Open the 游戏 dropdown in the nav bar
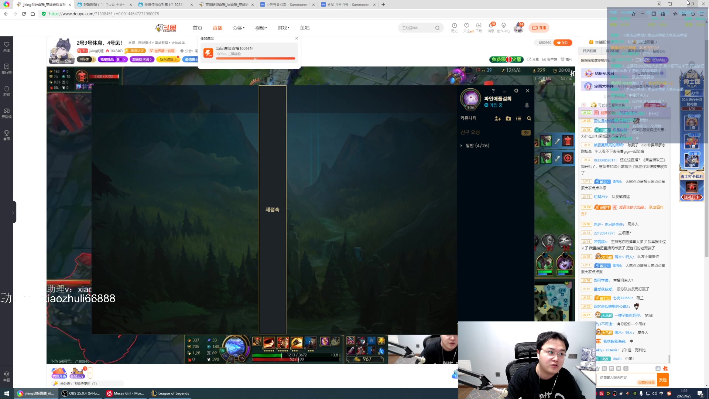 [283, 28]
